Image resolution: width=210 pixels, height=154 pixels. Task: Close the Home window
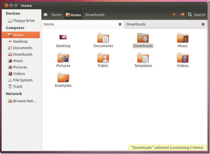[x=6, y=5]
